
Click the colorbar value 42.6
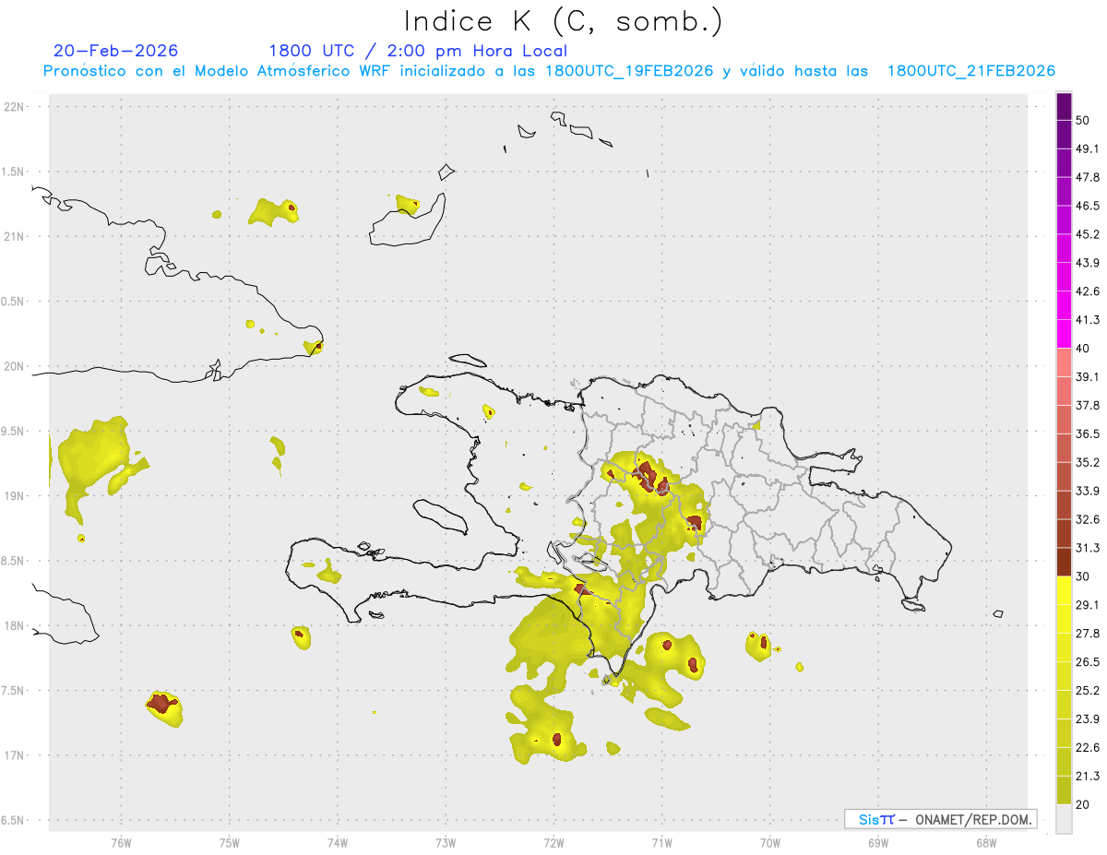[x=1088, y=291]
